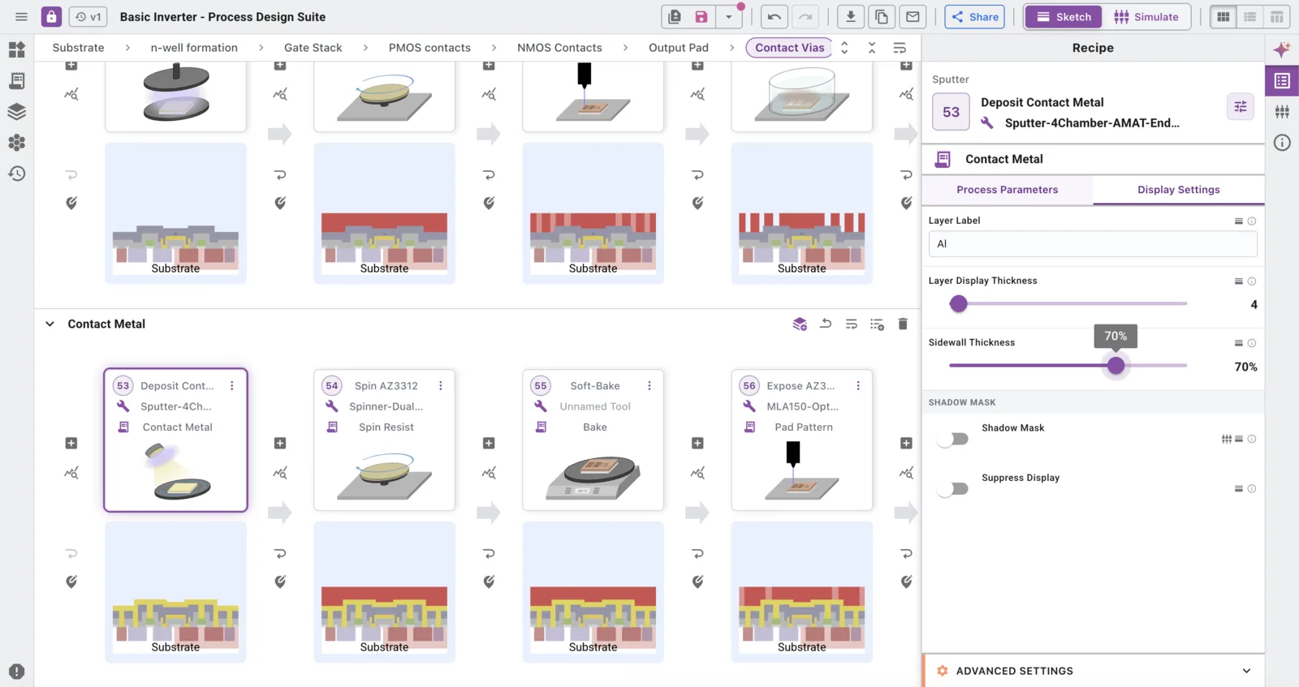The image size is (1299, 687).
Task: Select the Display Settings tab
Action: point(1179,190)
